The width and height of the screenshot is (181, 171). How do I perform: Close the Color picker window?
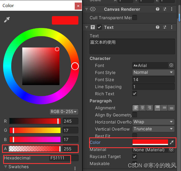pos(78,6)
